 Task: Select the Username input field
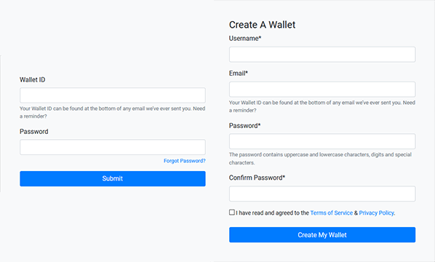point(322,55)
